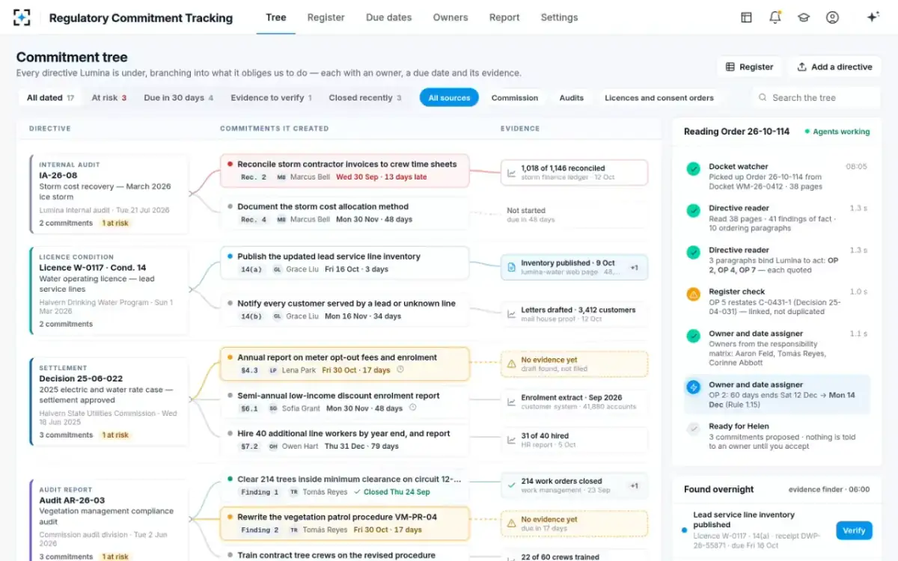Click chart icon beside Letters drafted evidence
The image size is (898, 561).
point(511,314)
